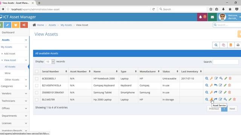Delete the Hp 2000 Laptop asset

click(x=234, y=99)
